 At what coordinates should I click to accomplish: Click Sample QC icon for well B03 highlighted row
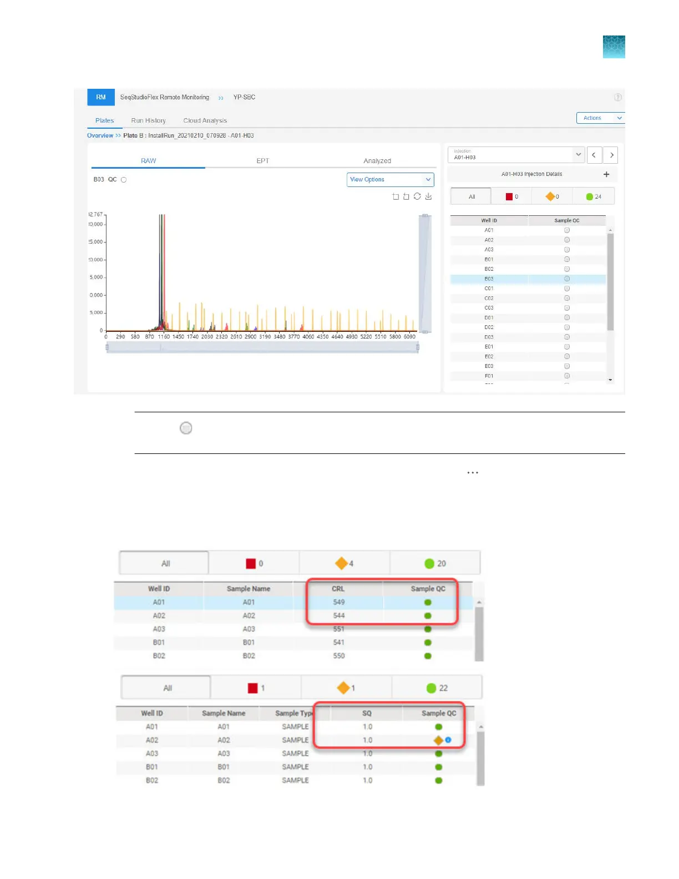pos(567,279)
